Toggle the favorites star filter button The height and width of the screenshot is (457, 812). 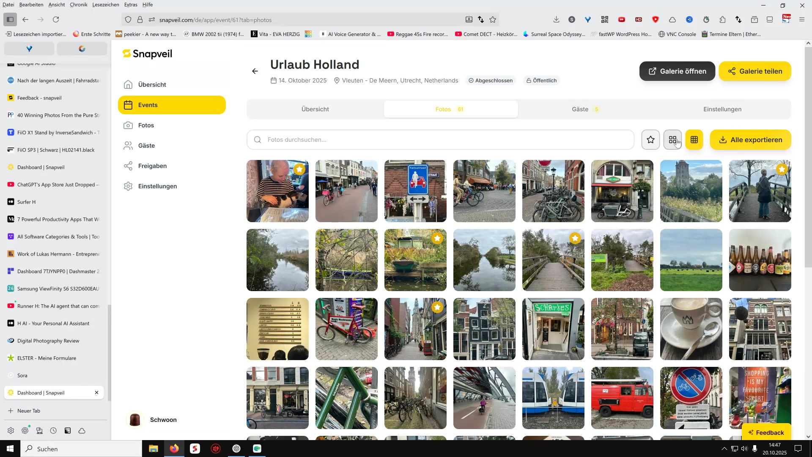click(650, 140)
